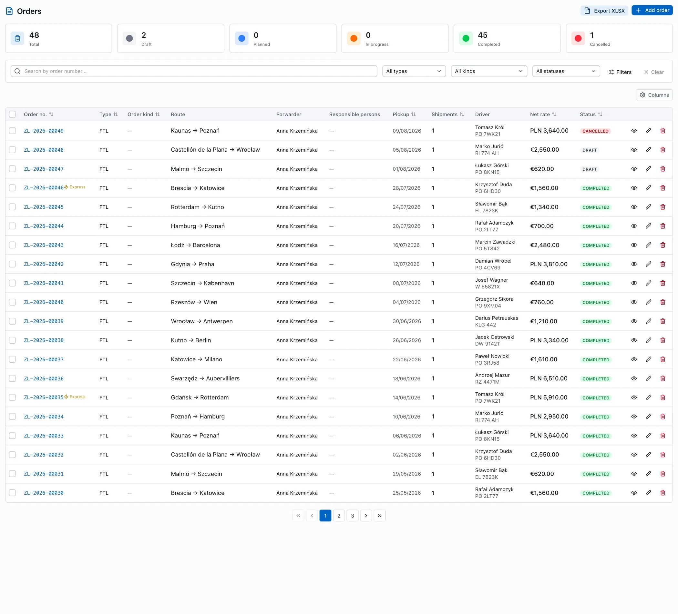
Task: Delete the Kutno → Berlin order
Action: (663, 340)
